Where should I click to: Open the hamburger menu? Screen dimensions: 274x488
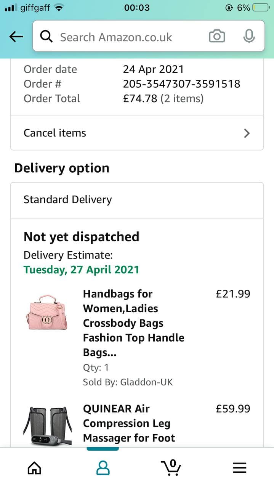[239, 467]
